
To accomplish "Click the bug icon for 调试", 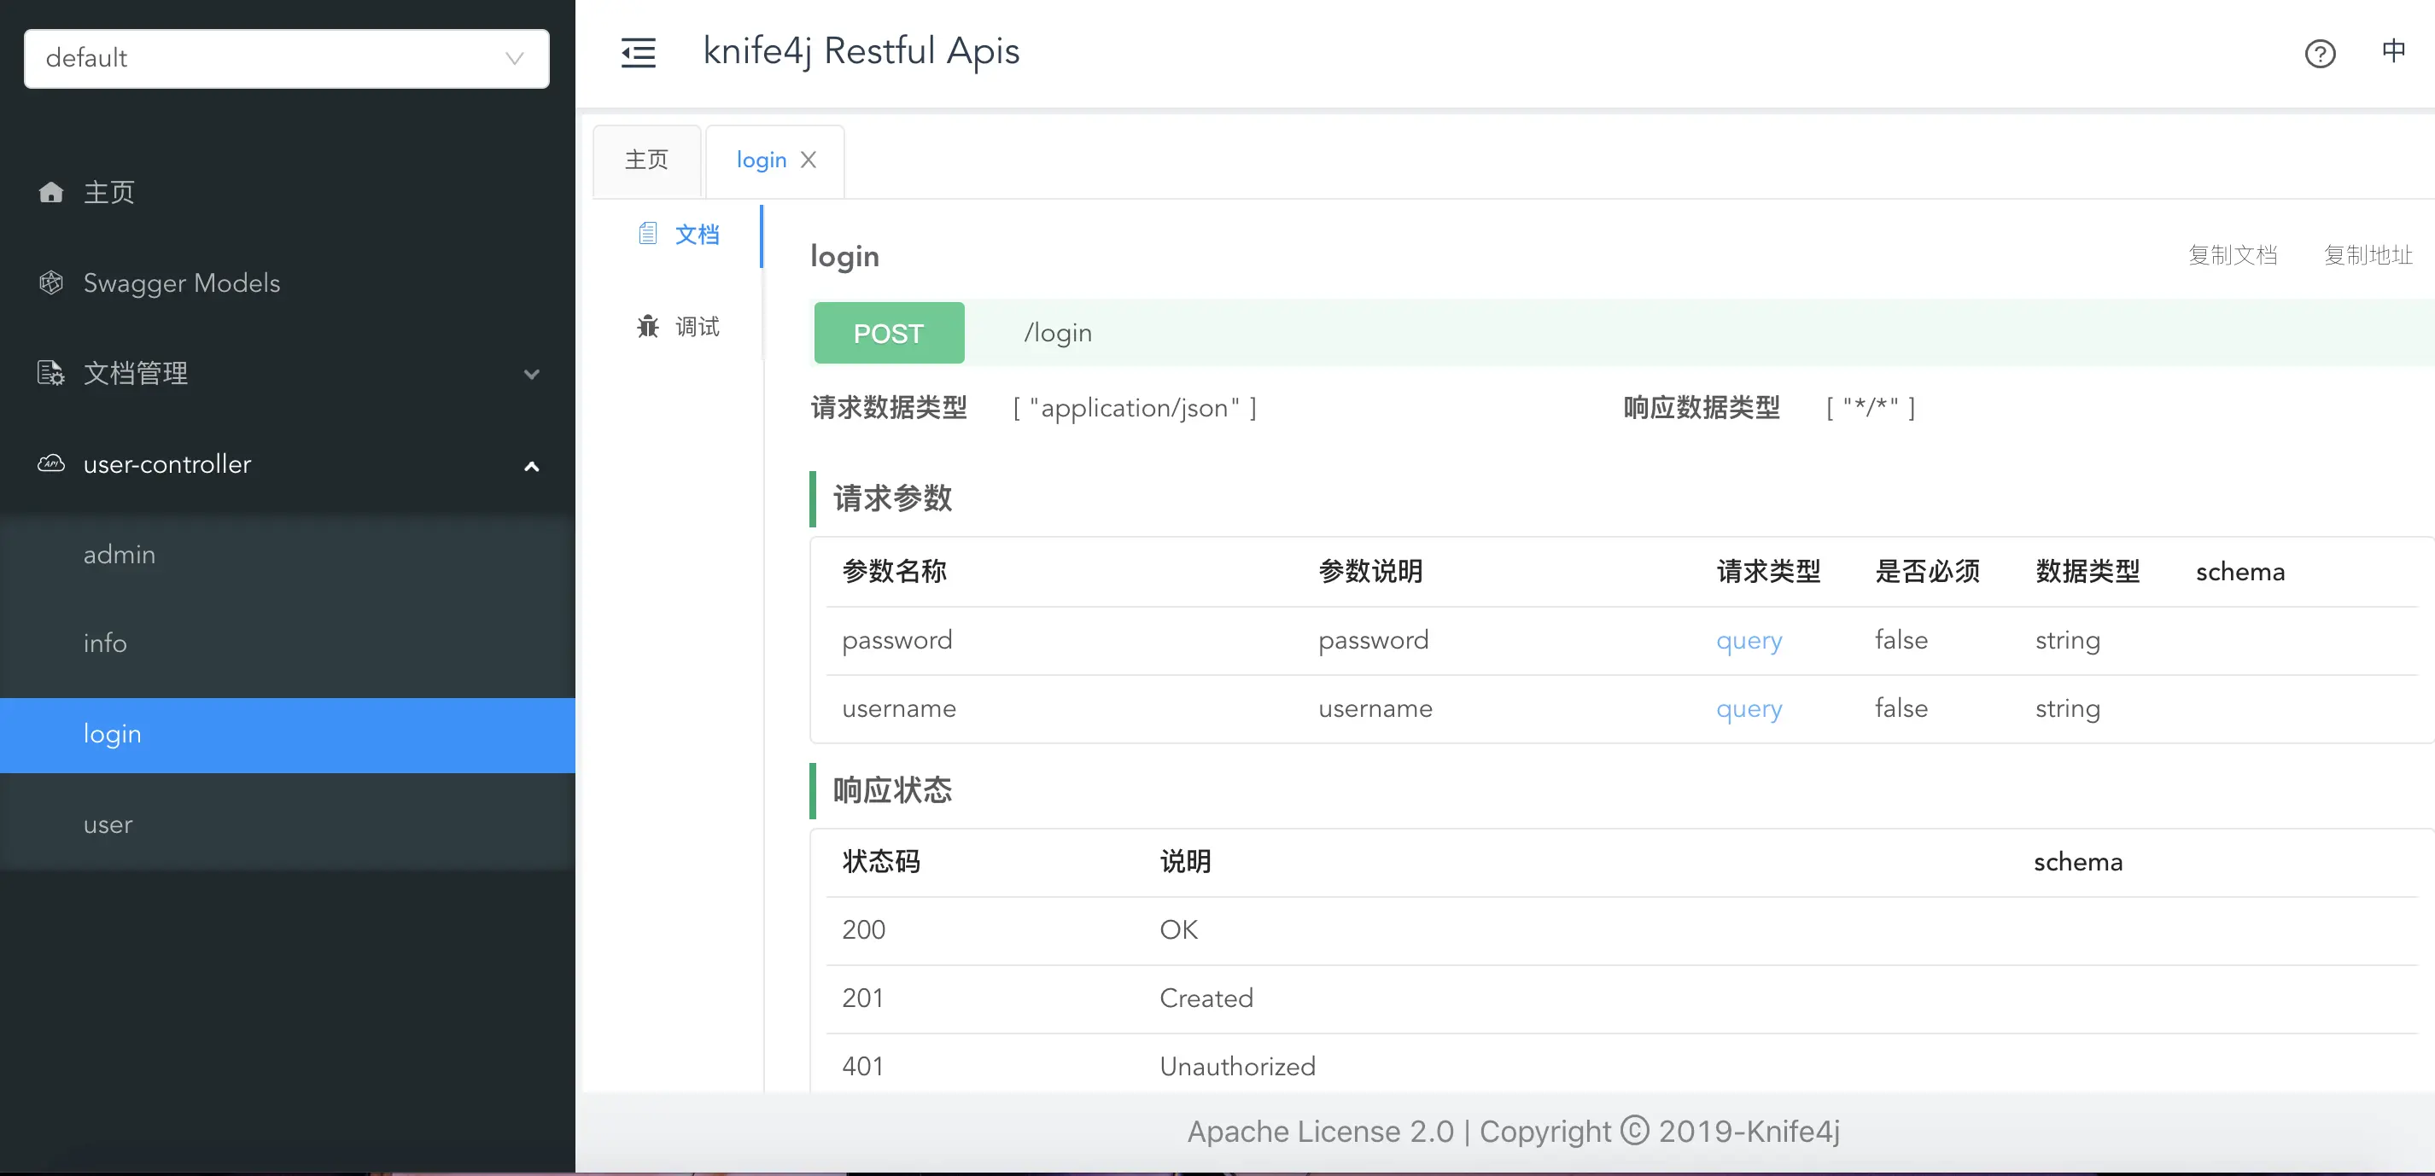I will [x=647, y=327].
